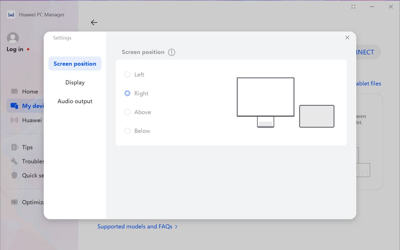Click the tablet illustration in preview
Image resolution: width=400 pixels, height=250 pixels.
coord(317,116)
